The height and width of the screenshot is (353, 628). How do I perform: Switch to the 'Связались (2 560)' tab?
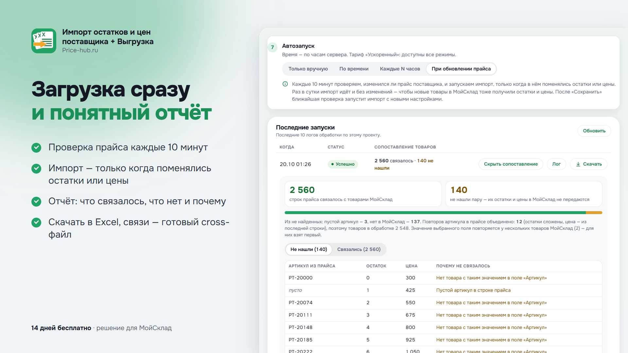click(x=359, y=249)
